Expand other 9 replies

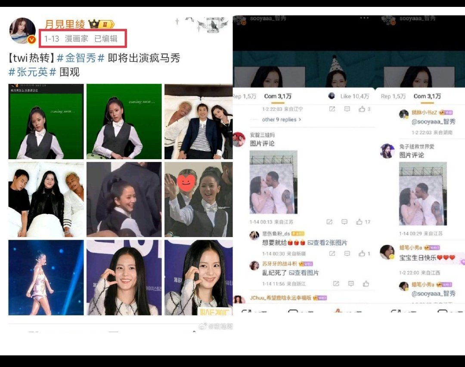282,120
